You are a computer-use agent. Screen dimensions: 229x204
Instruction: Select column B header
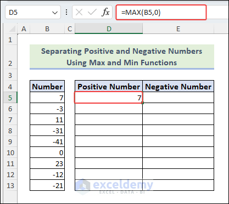47,29
